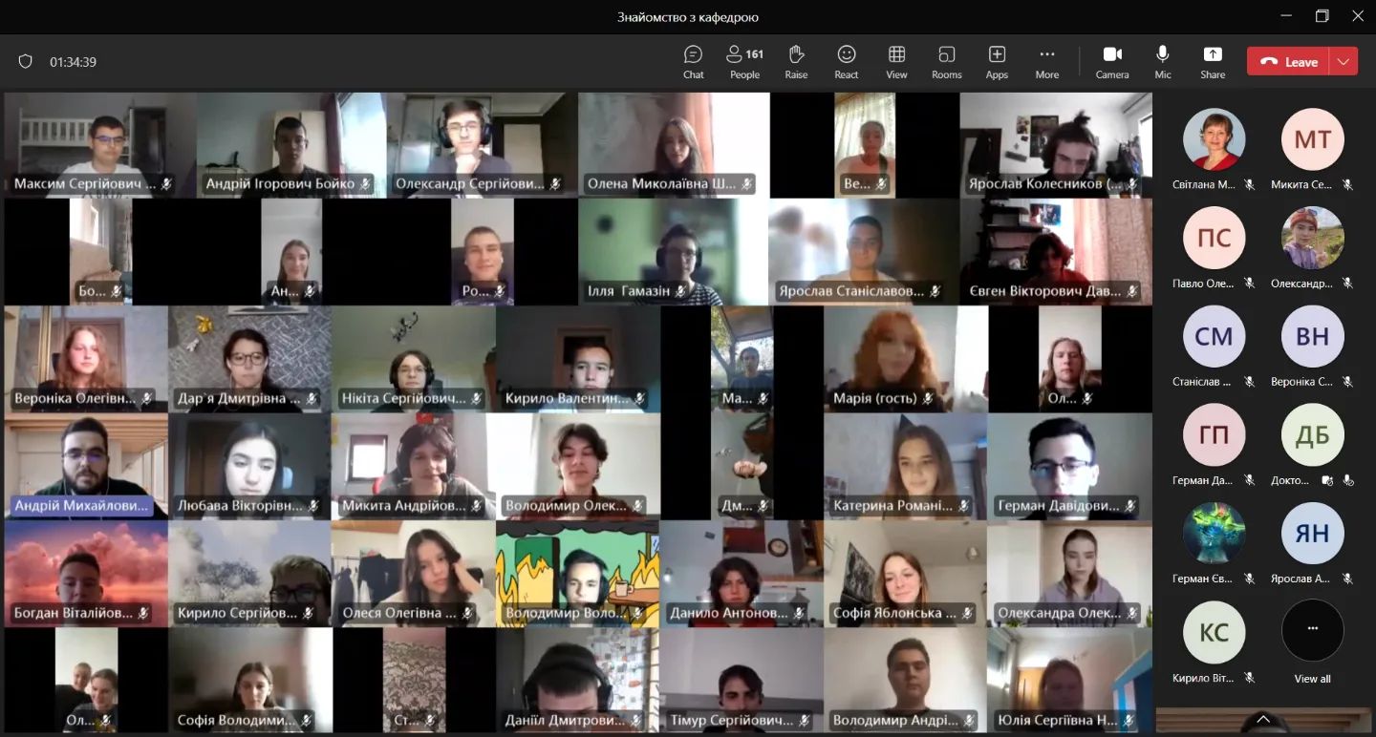Click the name label "Герман Давідови..."
Screen dimensions: 1376x737
click(1058, 506)
